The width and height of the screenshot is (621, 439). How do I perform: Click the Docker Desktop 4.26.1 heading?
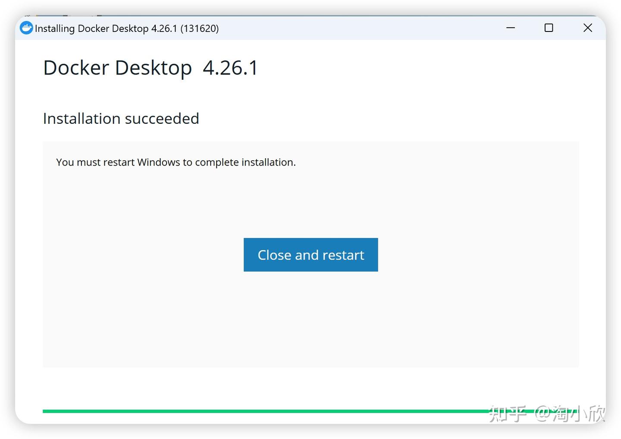point(150,67)
